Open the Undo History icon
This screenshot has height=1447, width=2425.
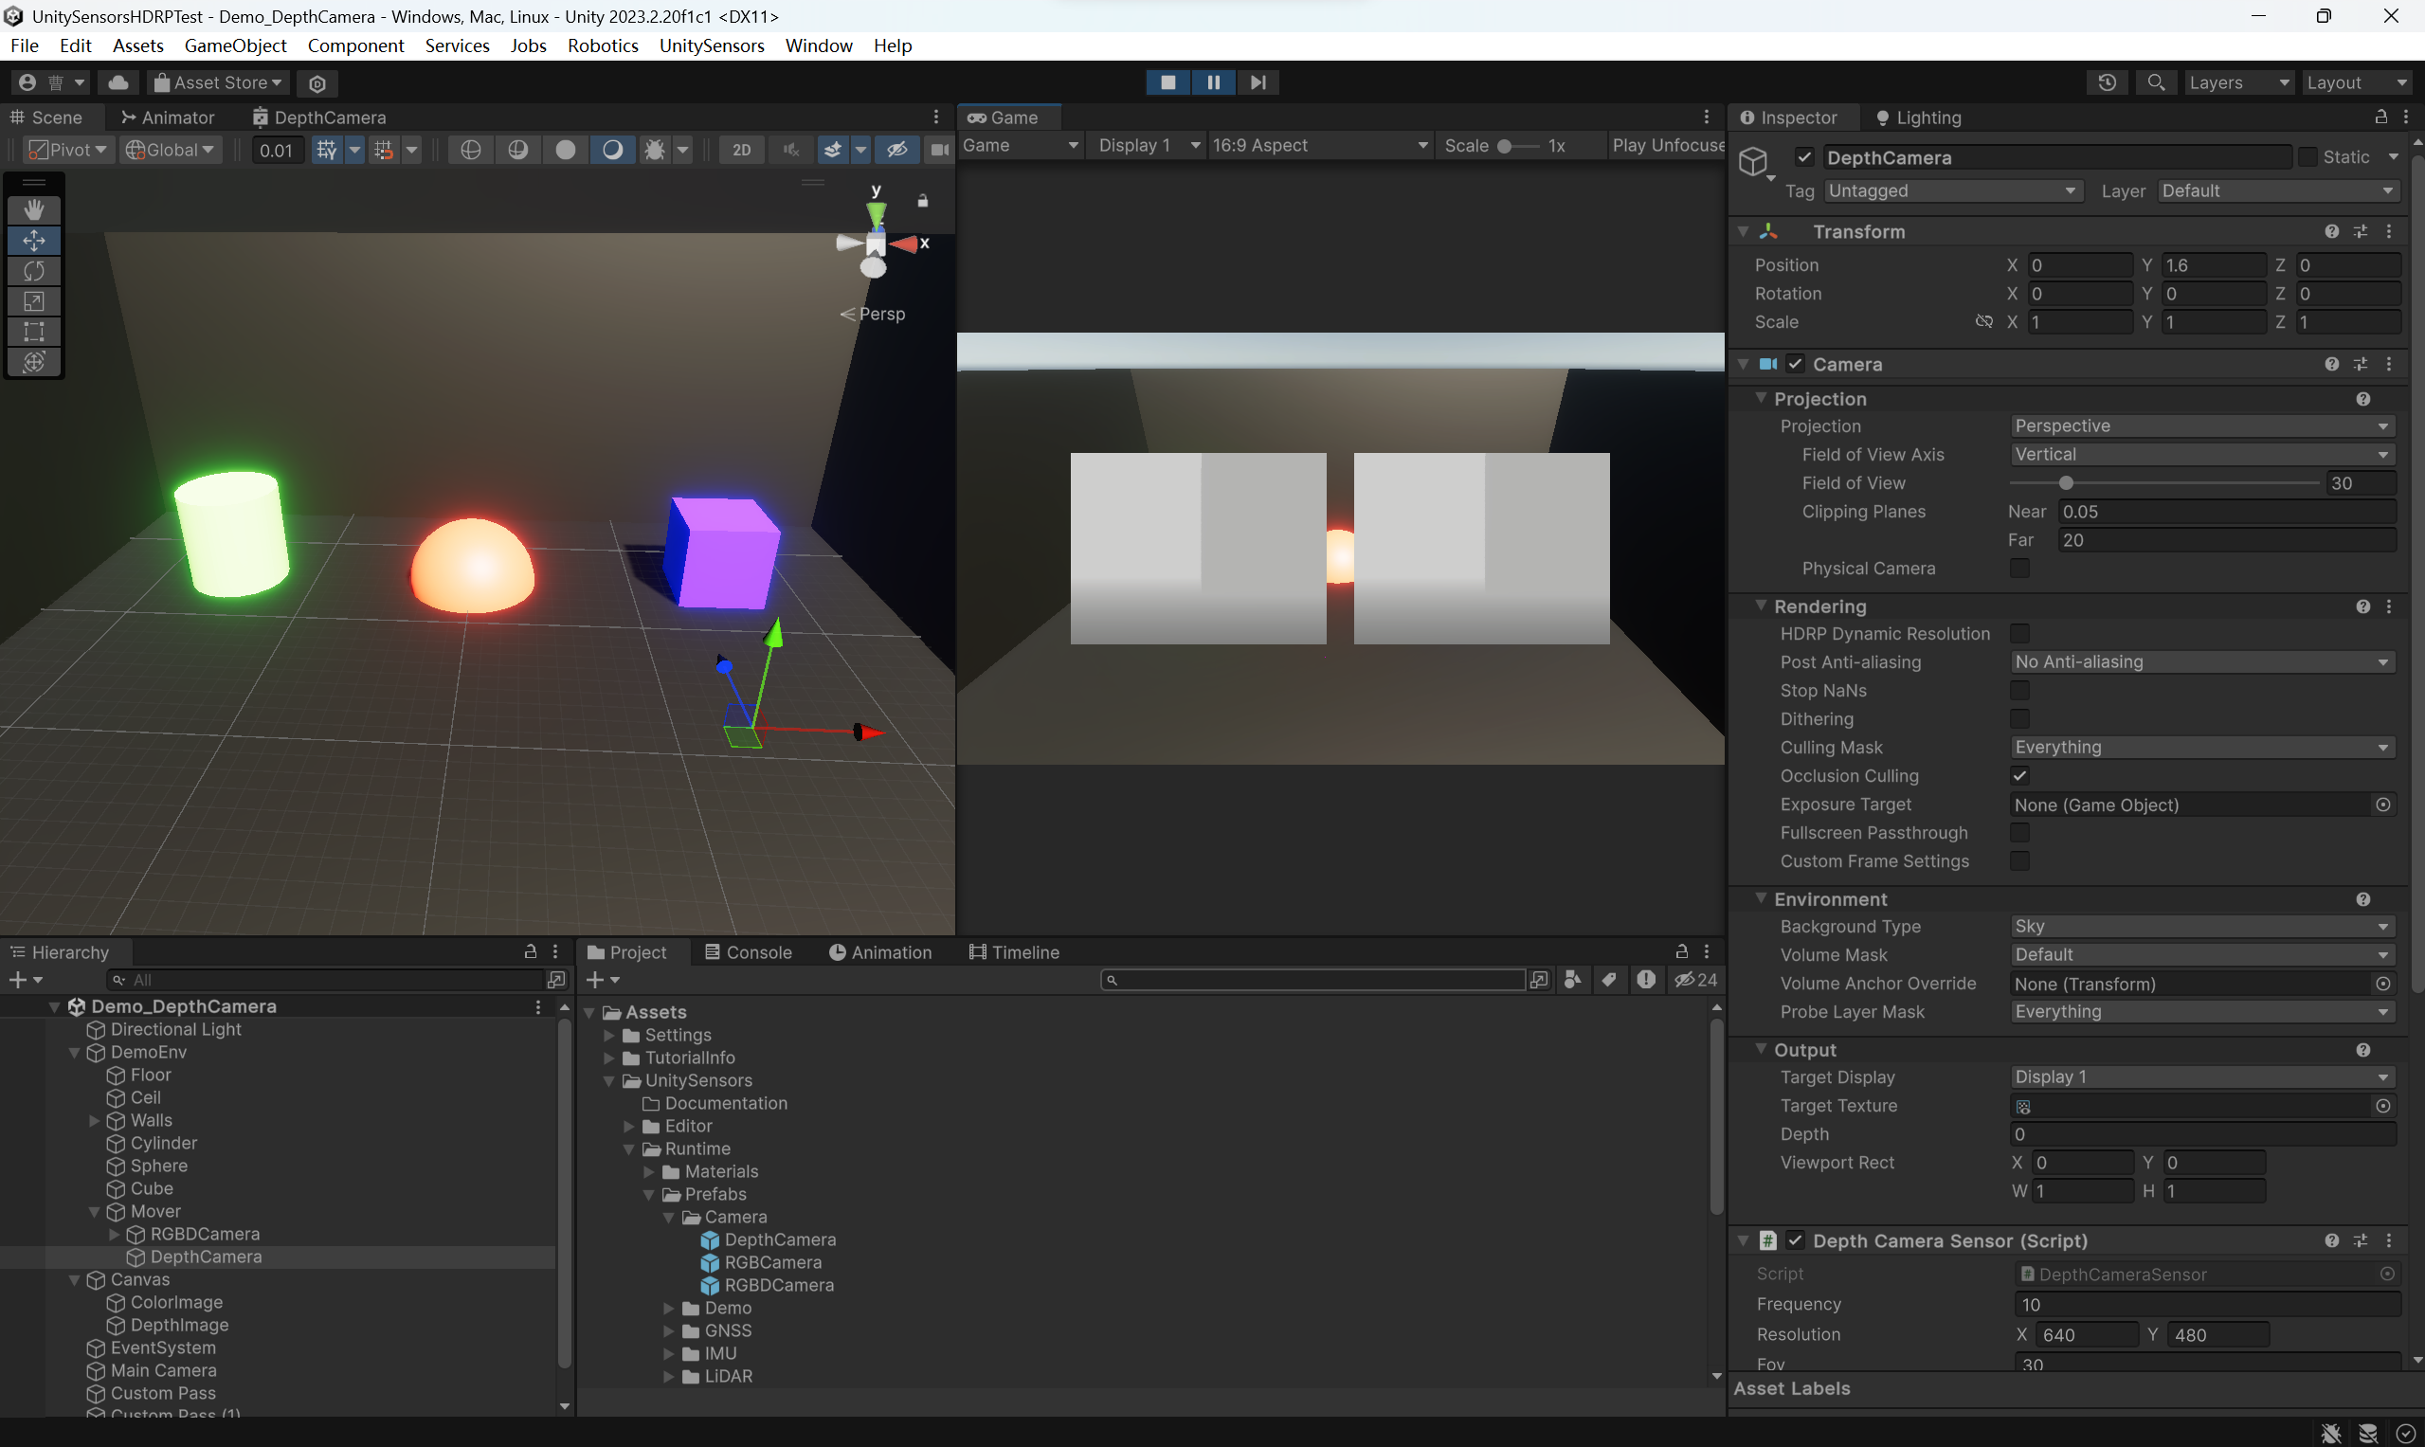[x=2107, y=82]
